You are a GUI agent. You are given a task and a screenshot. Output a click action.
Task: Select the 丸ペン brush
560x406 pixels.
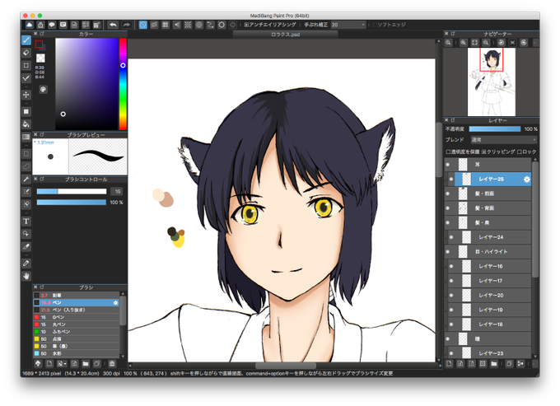(x=76, y=324)
